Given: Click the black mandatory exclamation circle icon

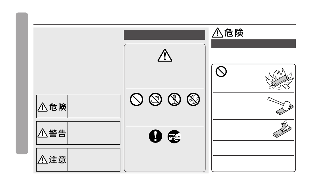Looking at the screenshot, I should coord(155,136).
